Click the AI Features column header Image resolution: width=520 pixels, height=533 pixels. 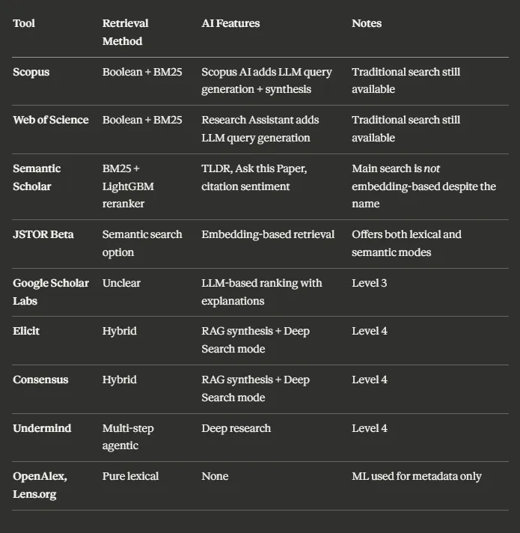pos(230,23)
